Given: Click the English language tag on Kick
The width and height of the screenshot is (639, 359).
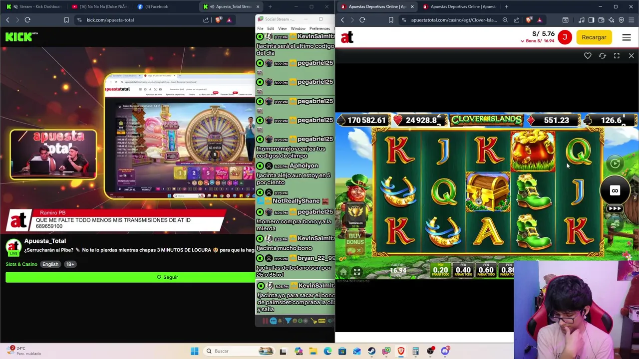Looking at the screenshot, I should pyautogui.click(x=50, y=264).
